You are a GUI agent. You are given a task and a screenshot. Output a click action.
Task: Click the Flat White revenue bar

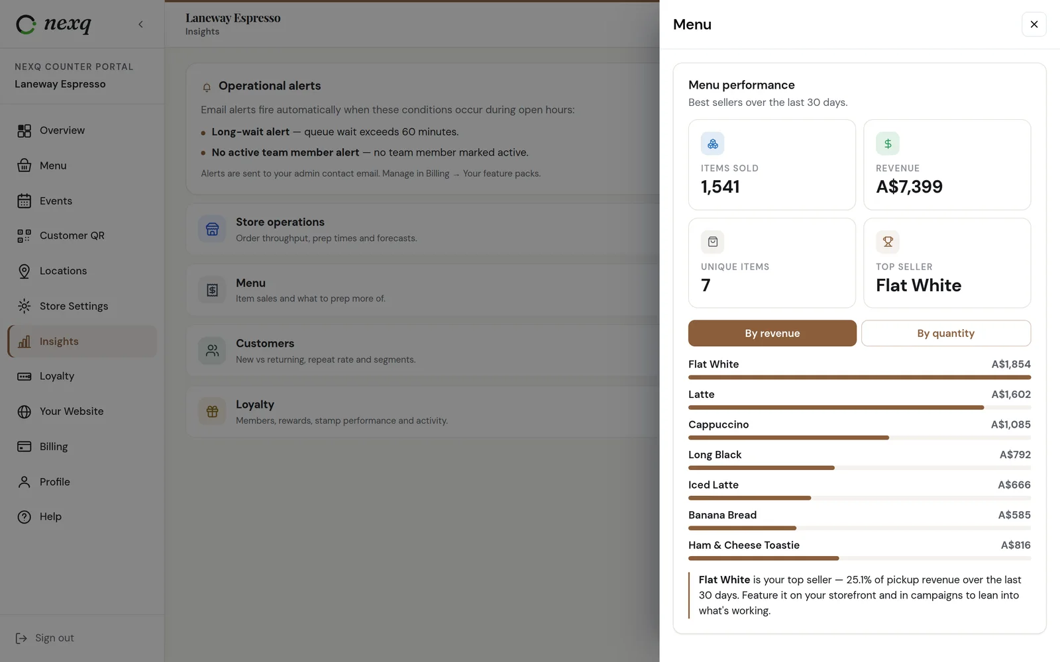860,377
